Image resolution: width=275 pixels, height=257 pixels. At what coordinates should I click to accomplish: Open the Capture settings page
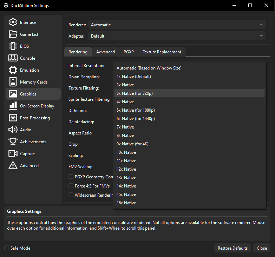pos(33,153)
